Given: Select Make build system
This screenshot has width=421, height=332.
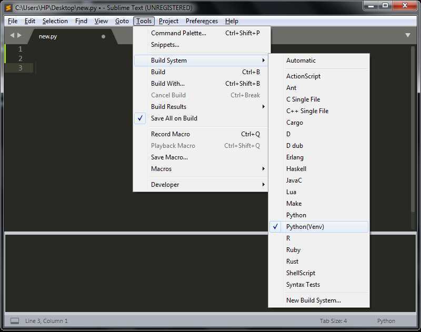Looking at the screenshot, I should click(x=319, y=204).
